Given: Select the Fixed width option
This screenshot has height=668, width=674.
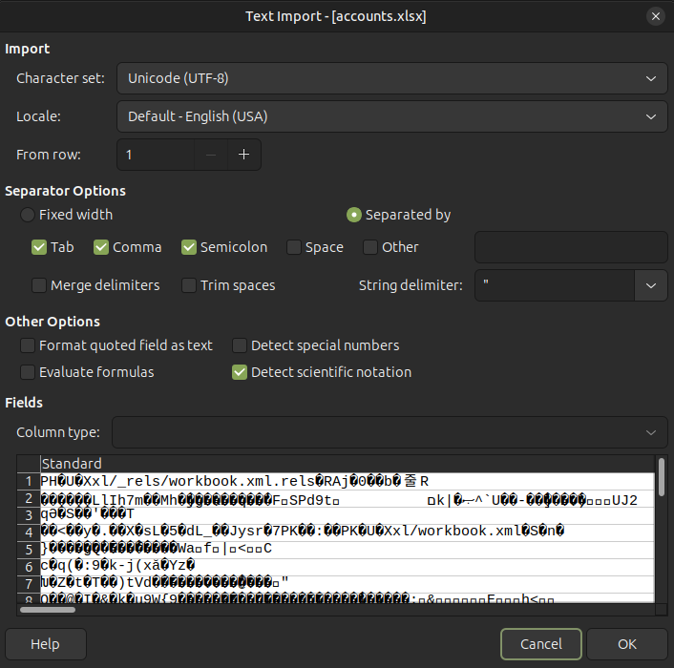Looking at the screenshot, I should pyautogui.click(x=29, y=215).
